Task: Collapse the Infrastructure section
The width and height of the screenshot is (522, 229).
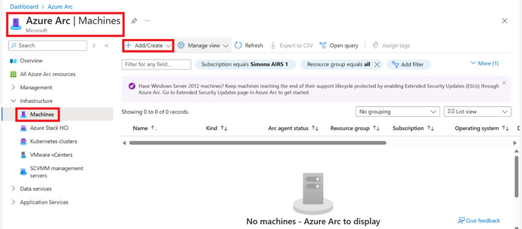Action: pyautogui.click(x=36, y=101)
